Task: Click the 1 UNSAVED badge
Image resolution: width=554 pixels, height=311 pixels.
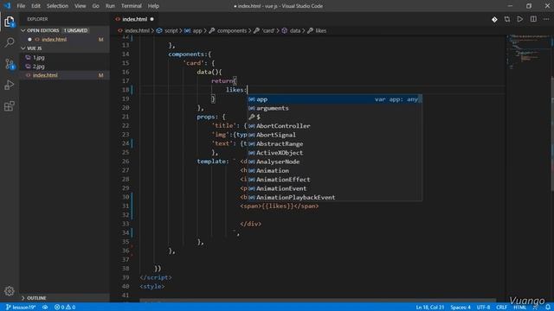Action: click(75, 31)
